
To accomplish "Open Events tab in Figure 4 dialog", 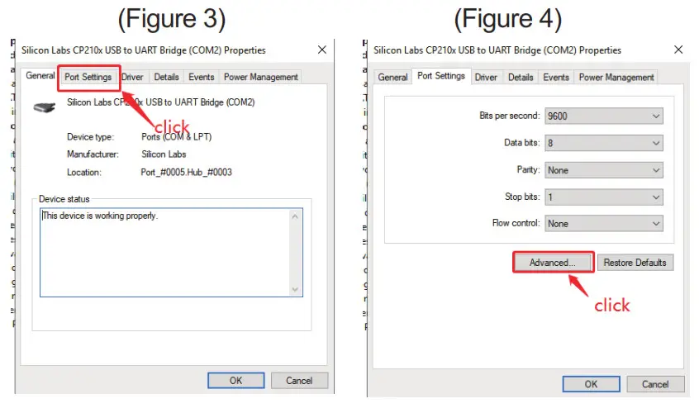I will [x=556, y=77].
